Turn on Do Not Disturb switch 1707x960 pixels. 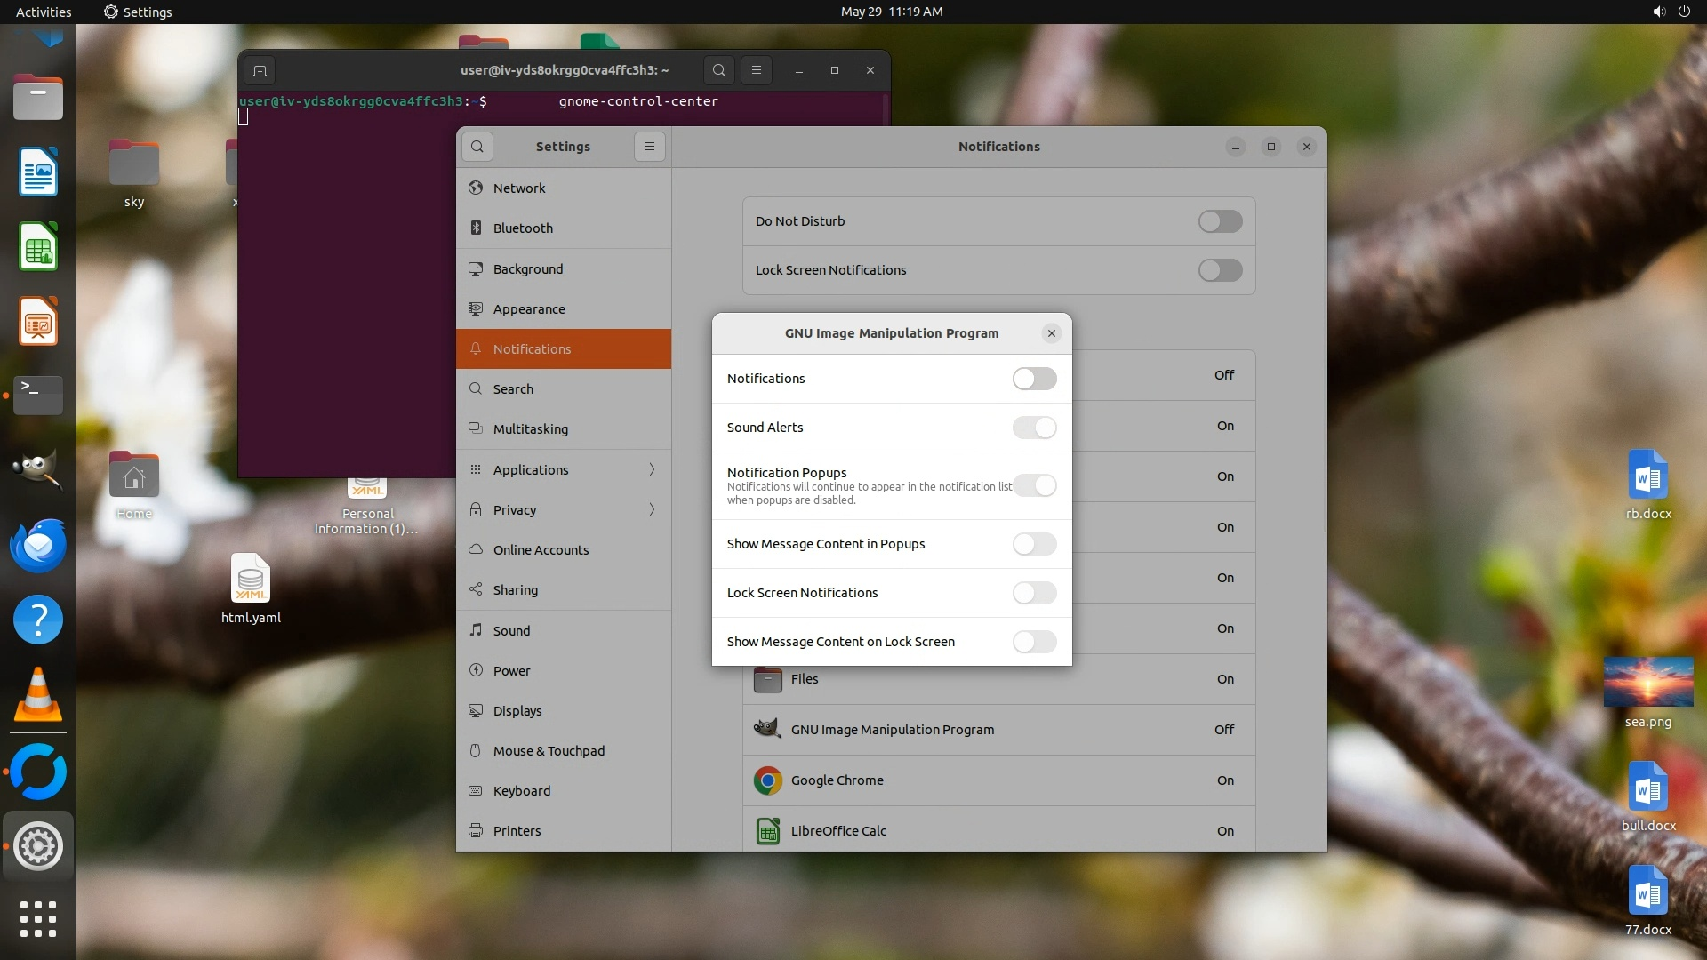[1220, 221]
